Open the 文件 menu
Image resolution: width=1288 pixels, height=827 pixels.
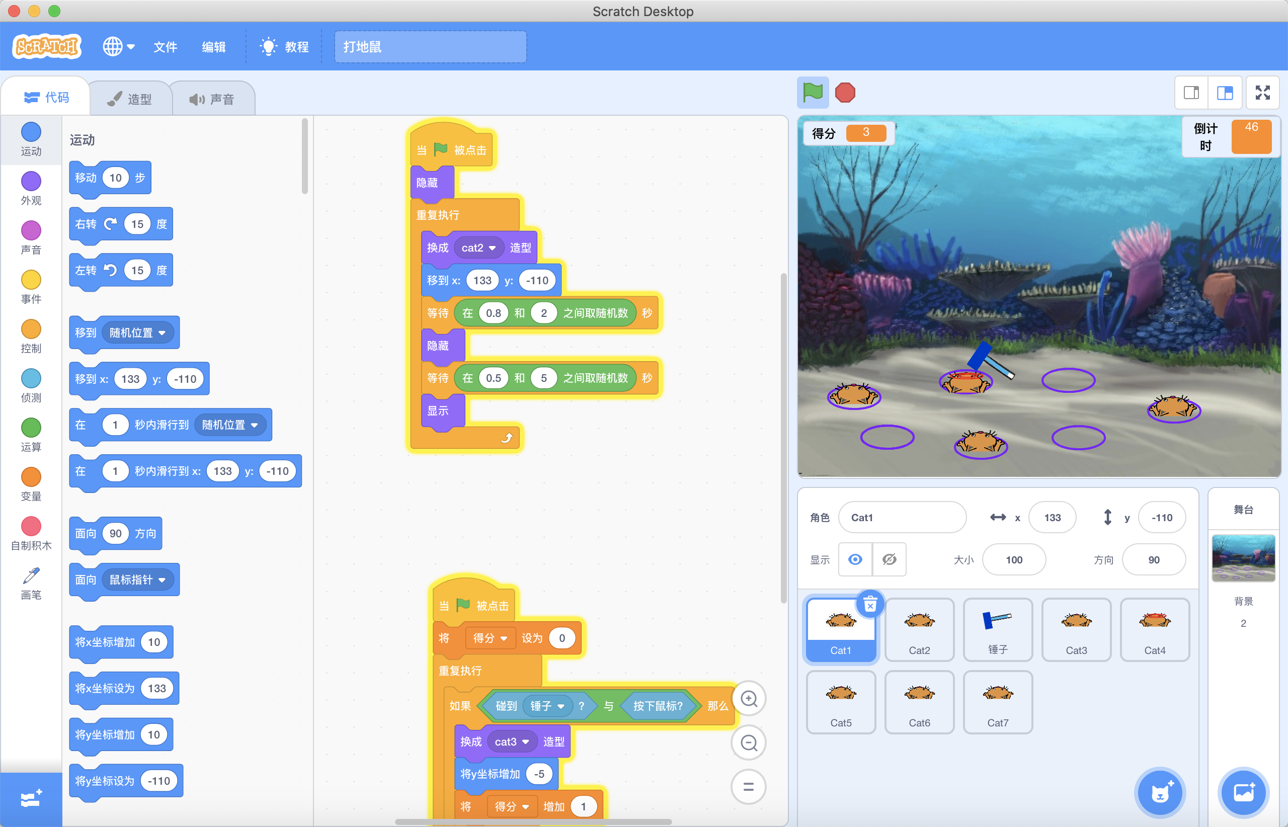pos(165,47)
